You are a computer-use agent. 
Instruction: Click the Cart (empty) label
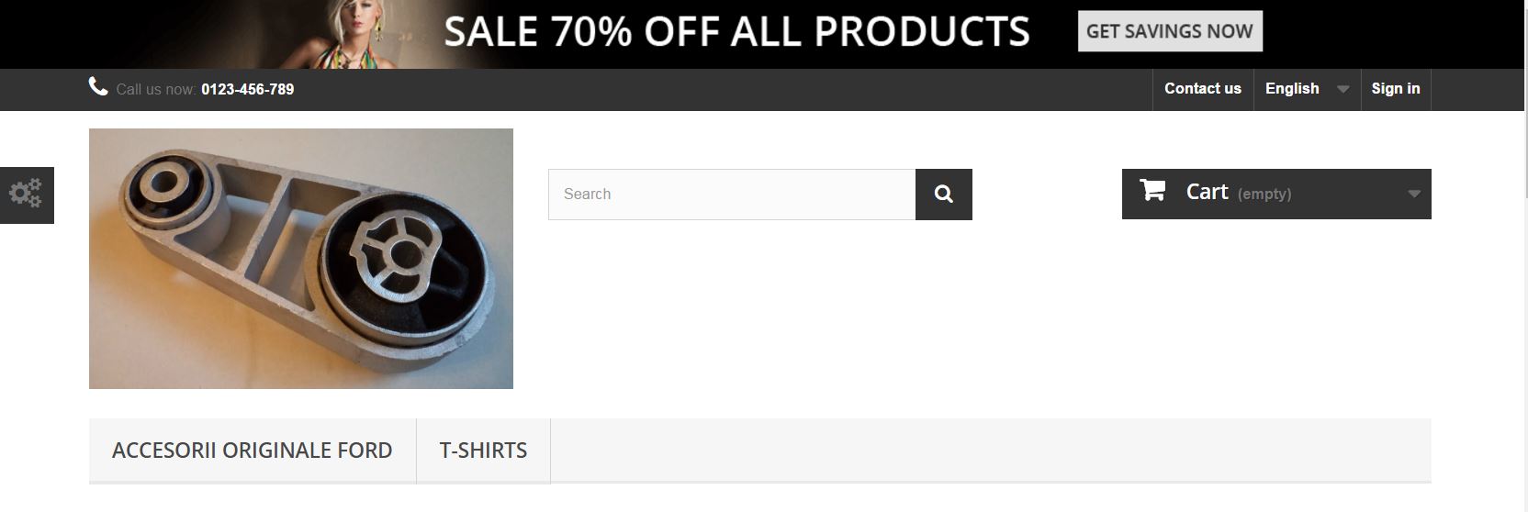point(1239,193)
